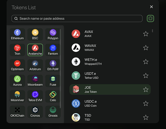Screen dimensions: 166x129
Task: Click the token list scrollbar thumb
Action: (153, 31)
